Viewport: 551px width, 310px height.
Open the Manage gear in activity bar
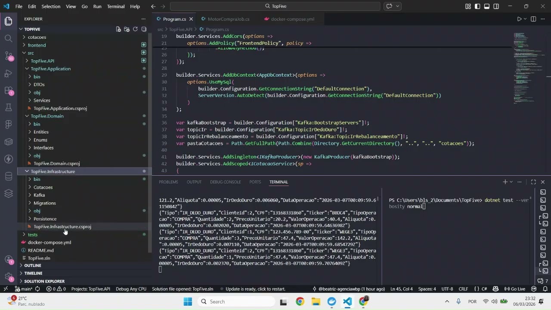click(x=8, y=276)
